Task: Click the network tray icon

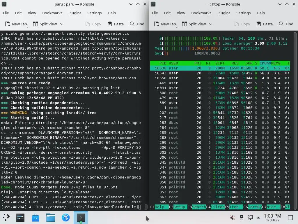Action: pos(250,218)
